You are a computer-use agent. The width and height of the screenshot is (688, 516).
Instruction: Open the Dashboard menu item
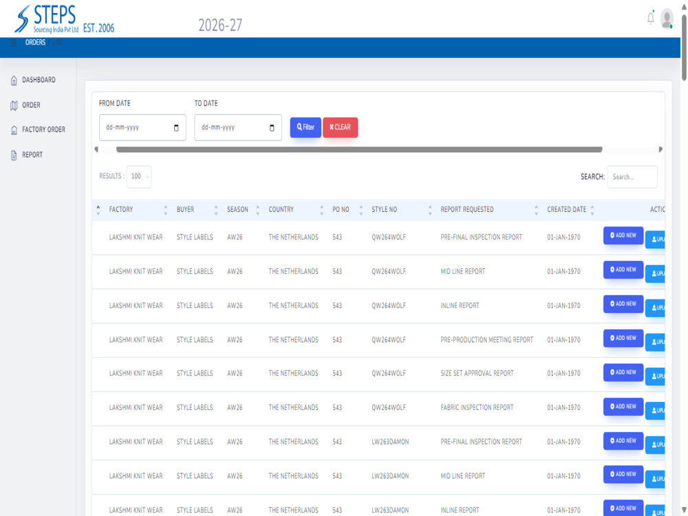[x=39, y=80]
